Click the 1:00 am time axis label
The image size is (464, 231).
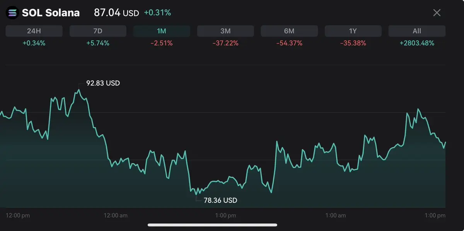pos(335,215)
